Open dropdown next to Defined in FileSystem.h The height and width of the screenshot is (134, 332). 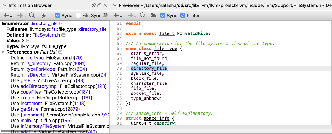[63, 35]
